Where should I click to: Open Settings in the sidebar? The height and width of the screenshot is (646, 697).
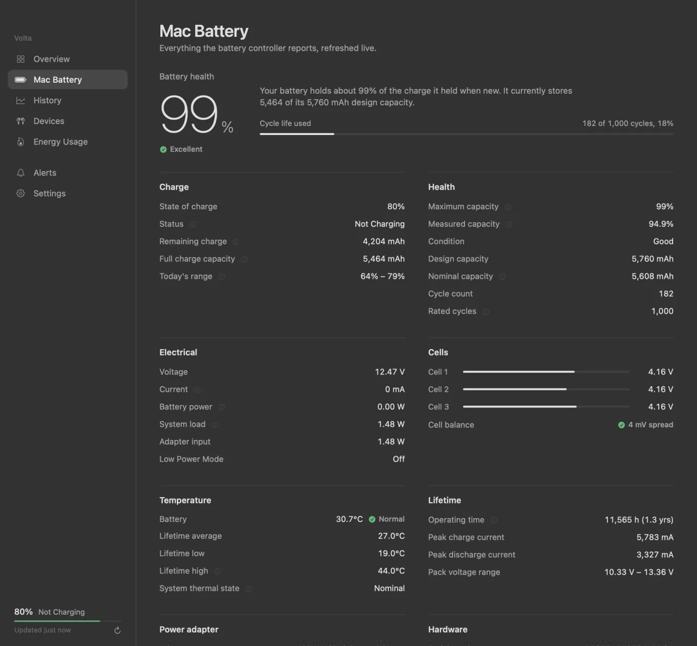coord(68,193)
